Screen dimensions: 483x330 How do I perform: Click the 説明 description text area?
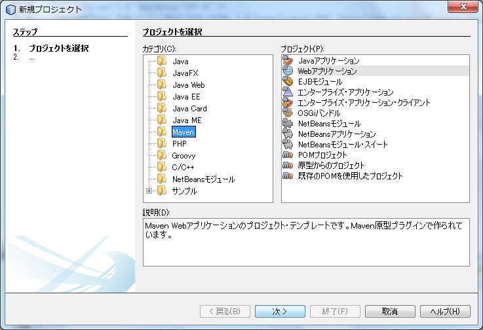pos(306,242)
